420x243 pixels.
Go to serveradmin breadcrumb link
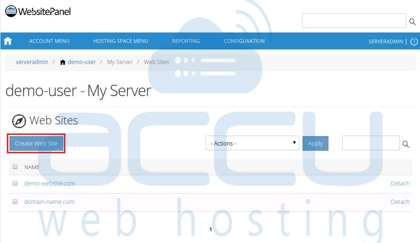tap(32, 62)
